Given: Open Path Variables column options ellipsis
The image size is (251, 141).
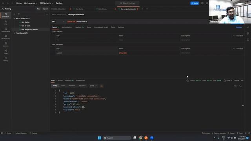Looking at the screenshot, I should (x=234, y=49).
